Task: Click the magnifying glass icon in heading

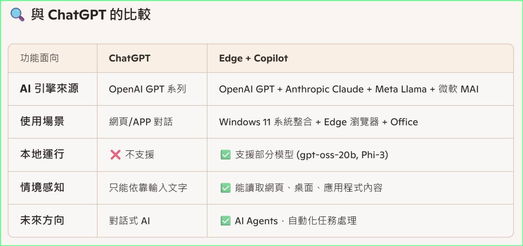Action: point(17,15)
